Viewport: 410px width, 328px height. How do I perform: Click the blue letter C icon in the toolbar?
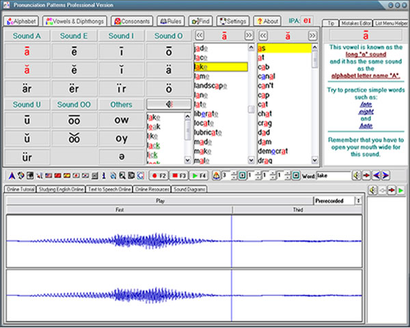140,176
